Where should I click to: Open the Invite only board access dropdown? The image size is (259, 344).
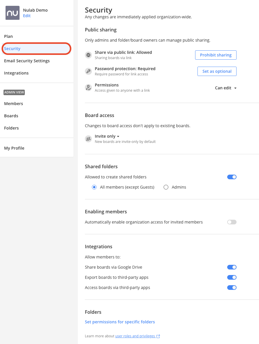click(x=107, y=136)
